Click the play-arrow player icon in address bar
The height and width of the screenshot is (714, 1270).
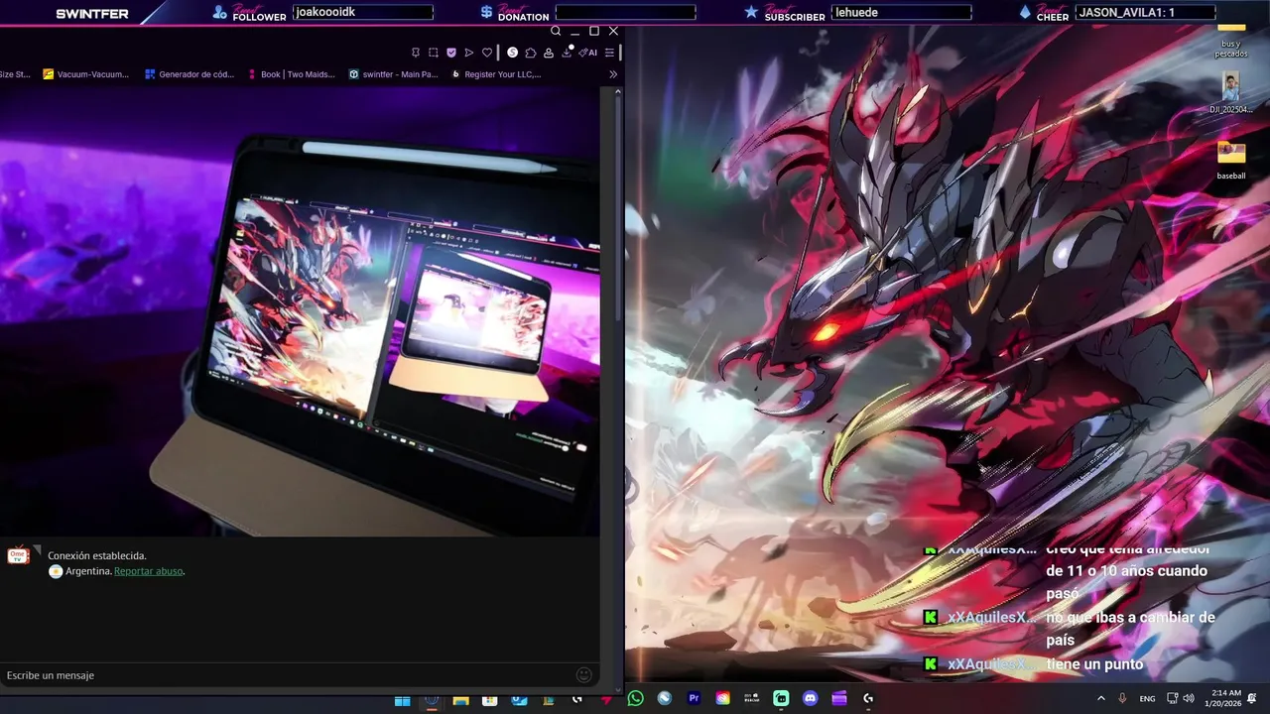point(469,53)
